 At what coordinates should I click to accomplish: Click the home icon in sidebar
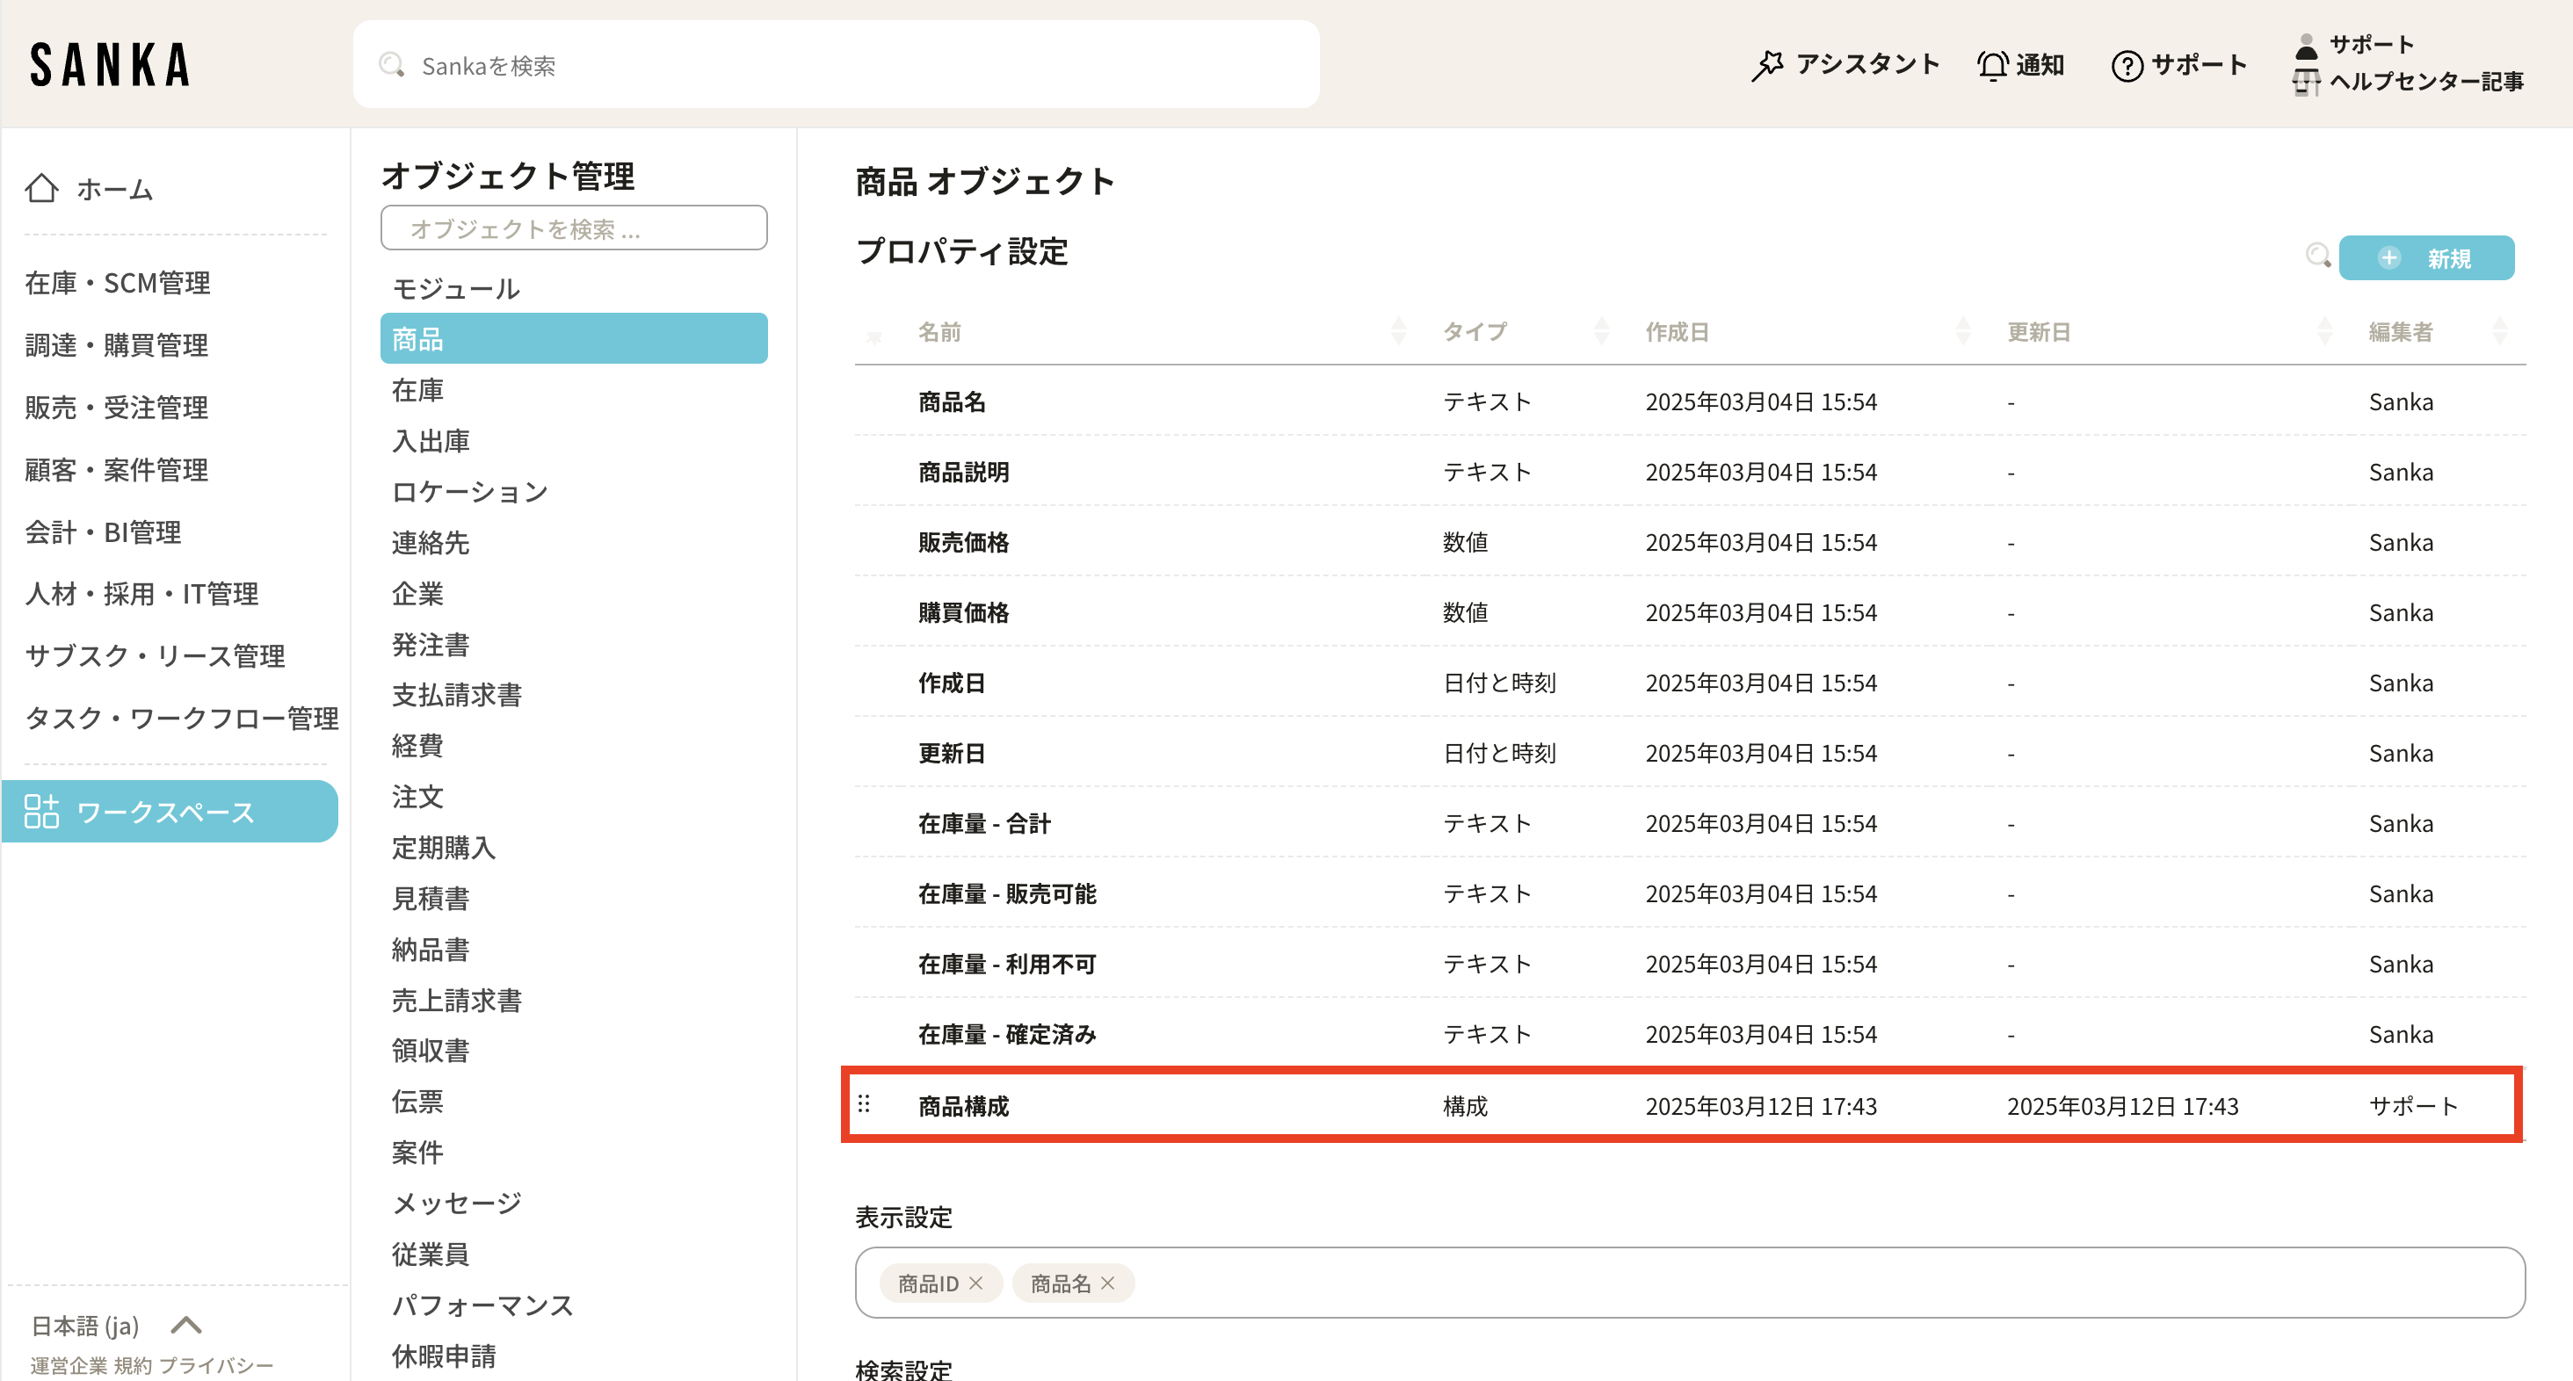(42, 188)
